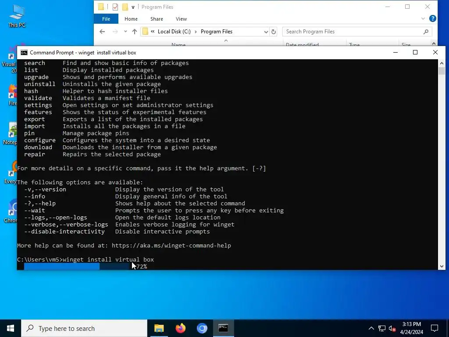The image size is (449, 337).
Task: Click the '-v,--version' option row
Action: [x=124, y=190]
